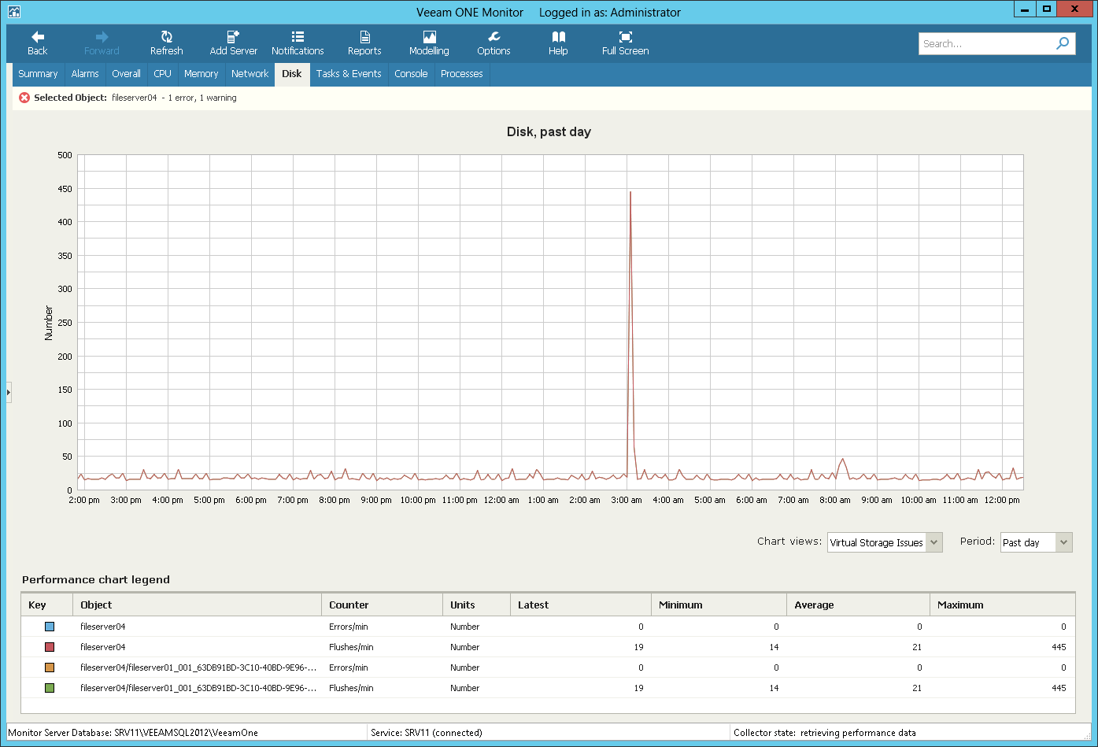
Task: Click the 450 y-axis value
Action: tap(65, 189)
